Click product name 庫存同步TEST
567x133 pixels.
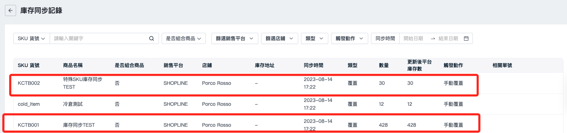(79, 125)
